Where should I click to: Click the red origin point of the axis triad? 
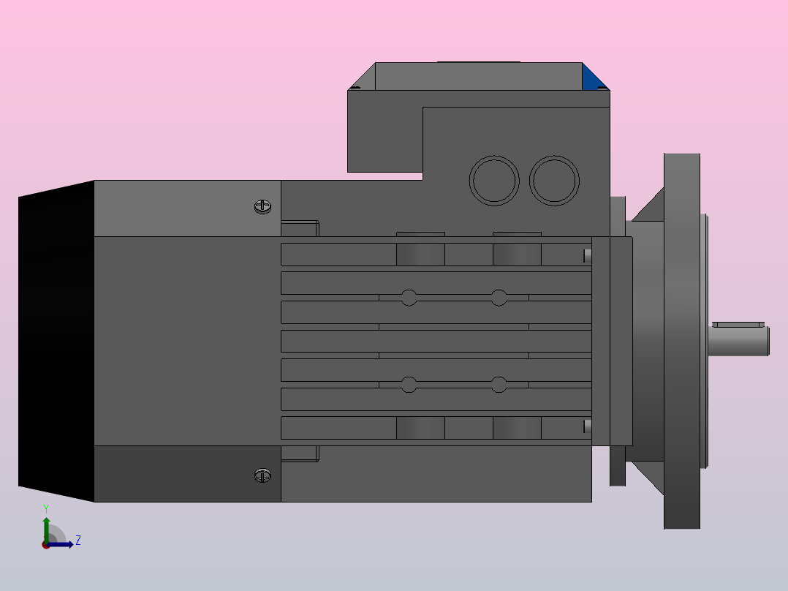pos(46,545)
